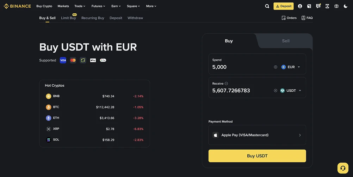Open the profile account icon
This screenshot has height=177, width=353.
(300, 6)
